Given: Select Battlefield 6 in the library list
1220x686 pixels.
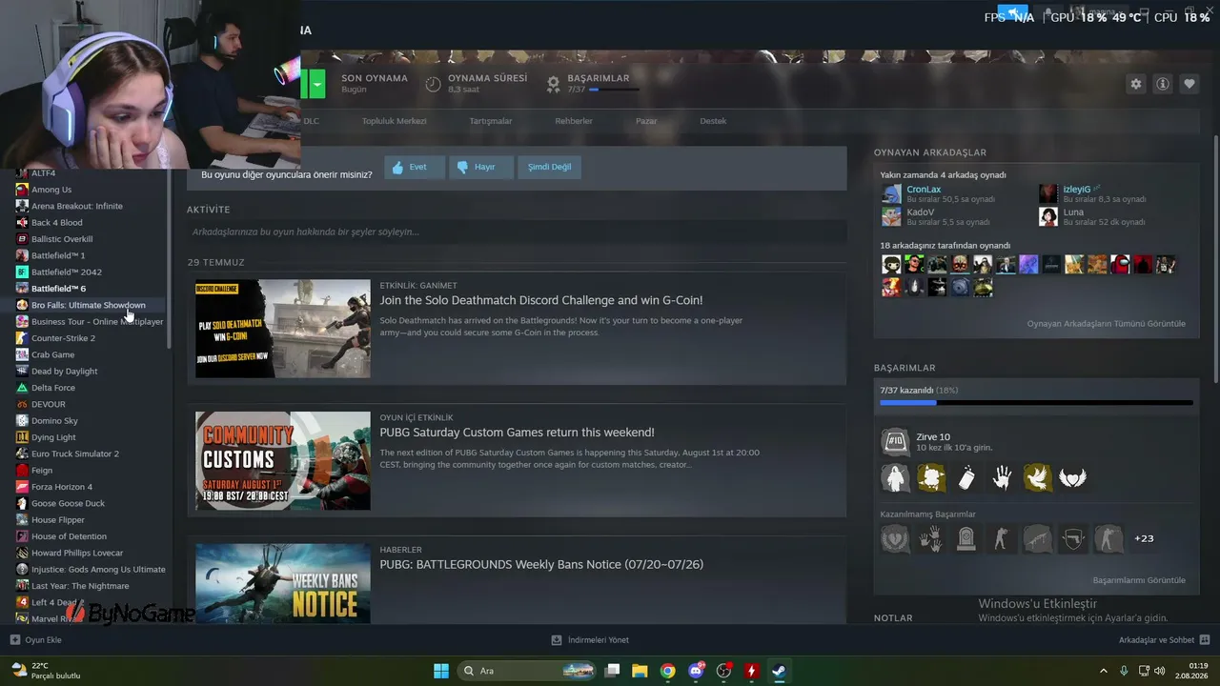Looking at the screenshot, I should [x=59, y=289].
